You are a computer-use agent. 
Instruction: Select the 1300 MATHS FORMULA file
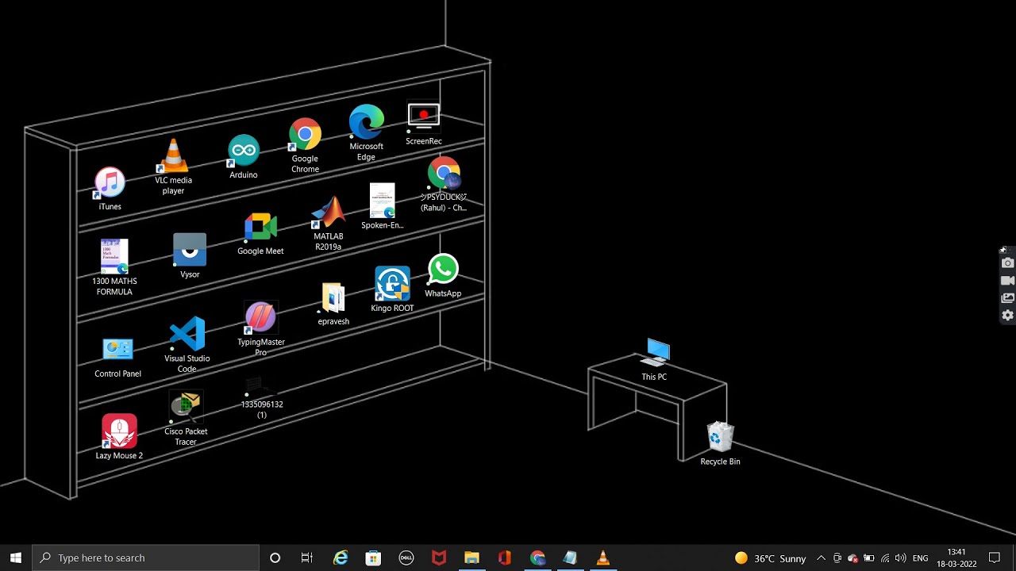pos(114,267)
